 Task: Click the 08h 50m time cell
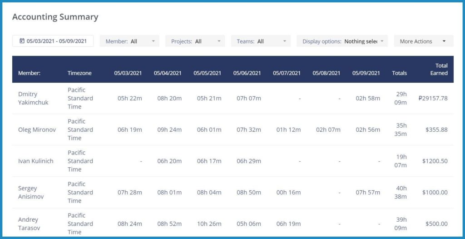tap(249, 192)
